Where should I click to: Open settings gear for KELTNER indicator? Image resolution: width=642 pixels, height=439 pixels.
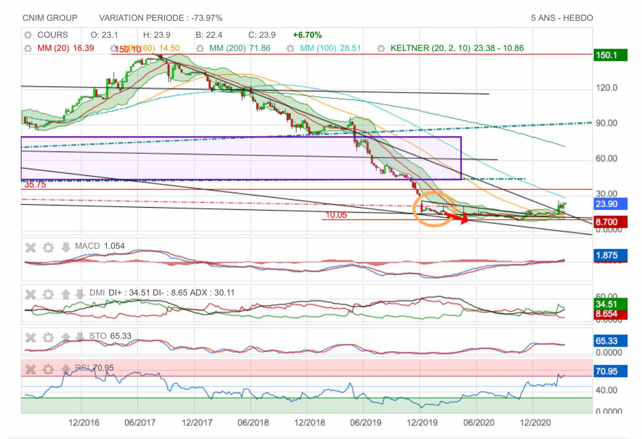pos(381,48)
